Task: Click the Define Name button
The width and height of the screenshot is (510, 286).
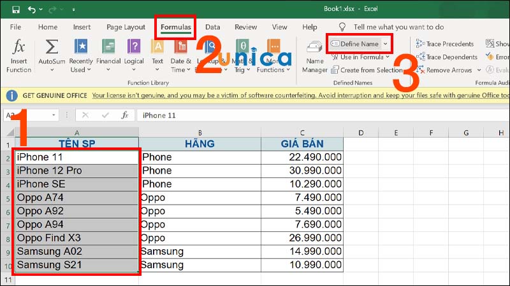Action: [354, 44]
